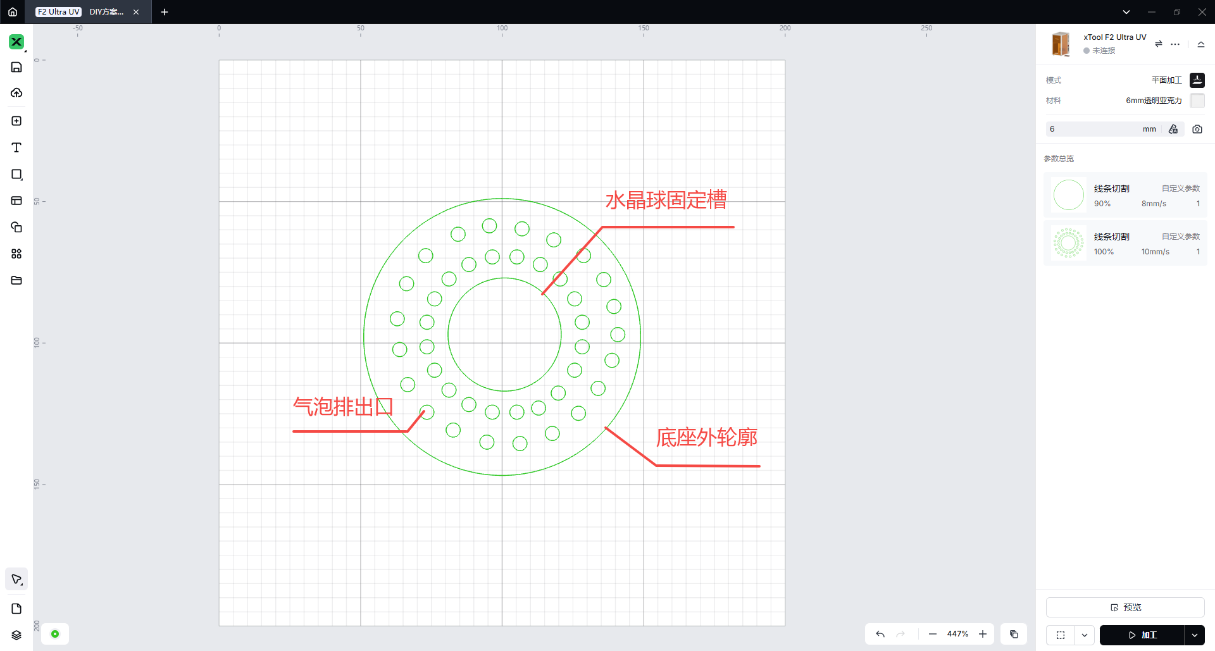Viewport: 1215px width, 651px height.
Task: Open the framing options dropdown arrow
Action: click(x=1085, y=635)
